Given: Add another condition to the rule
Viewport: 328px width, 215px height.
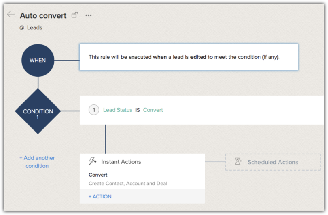Looking at the screenshot, I should tap(37, 162).
